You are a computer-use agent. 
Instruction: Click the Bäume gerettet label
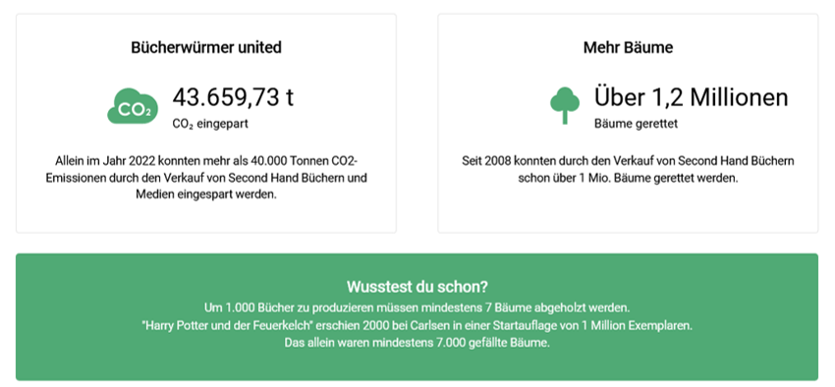click(x=636, y=124)
